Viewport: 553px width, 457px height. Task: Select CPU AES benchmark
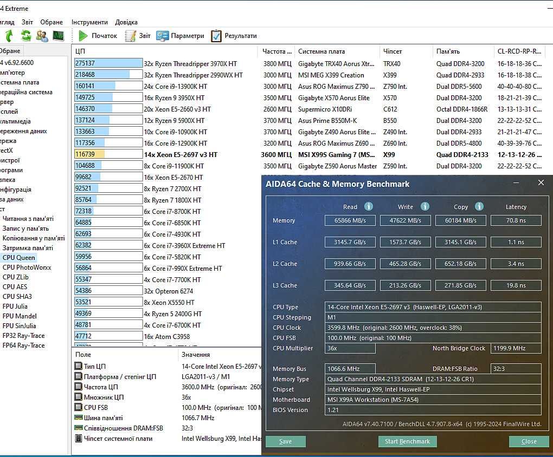pyautogui.click(x=15, y=287)
